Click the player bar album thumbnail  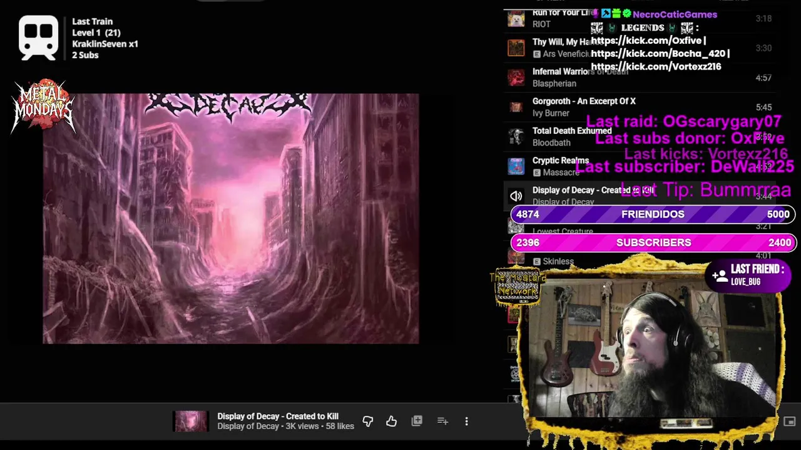pos(190,421)
